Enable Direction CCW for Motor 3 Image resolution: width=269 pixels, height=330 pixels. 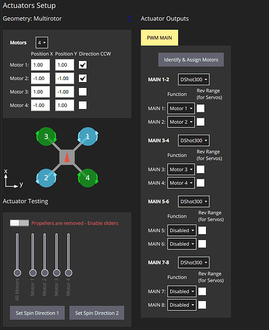(83, 92)
